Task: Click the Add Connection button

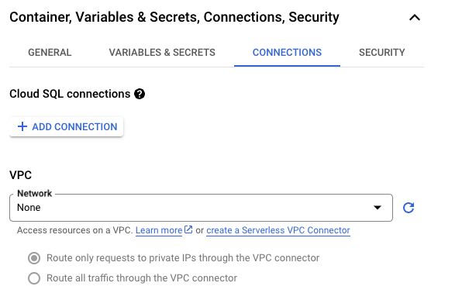Action: (67, 126)
